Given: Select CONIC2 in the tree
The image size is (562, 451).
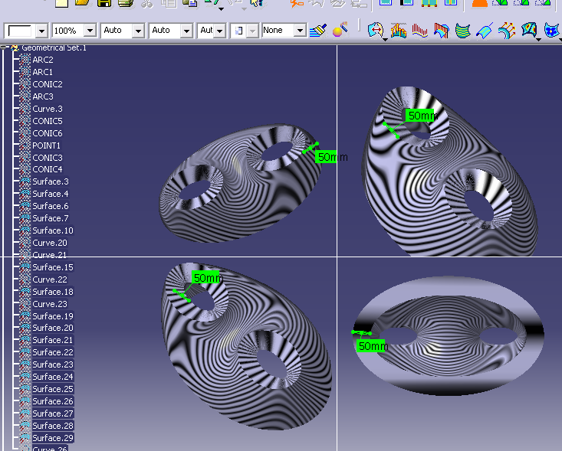Looking at the screenshot, I should pos(48,84).
